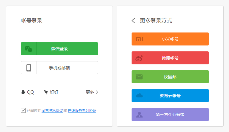The height and width of the screenshot is (132, 229).
Task: Click the WeChat logo icon
Action: [x=29, y=49]
